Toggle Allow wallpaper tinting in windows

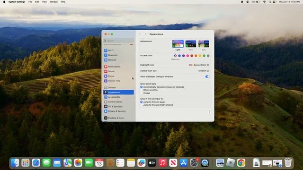pos(207,76)
